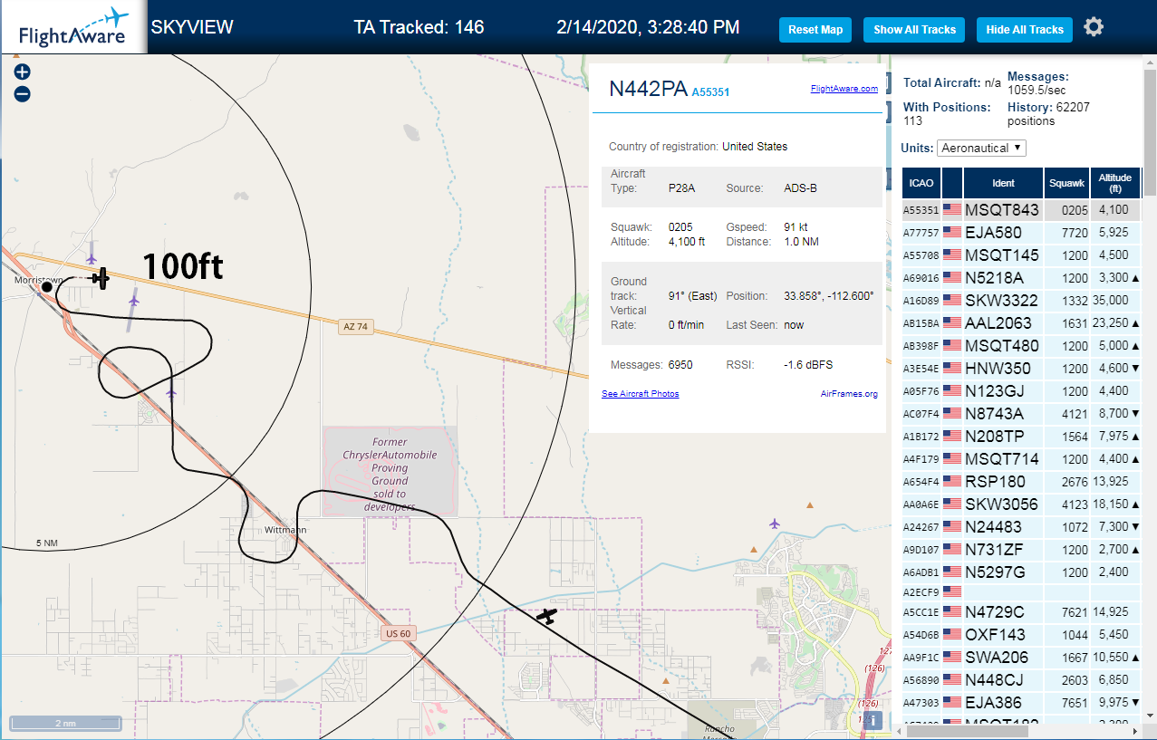The width and height of the screenshot is (1157, 740).
Task: Click the SKYVIEW header title
Action: coord(192,27)
